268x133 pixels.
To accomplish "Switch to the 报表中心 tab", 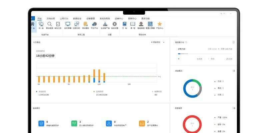I will coord(132,18).
